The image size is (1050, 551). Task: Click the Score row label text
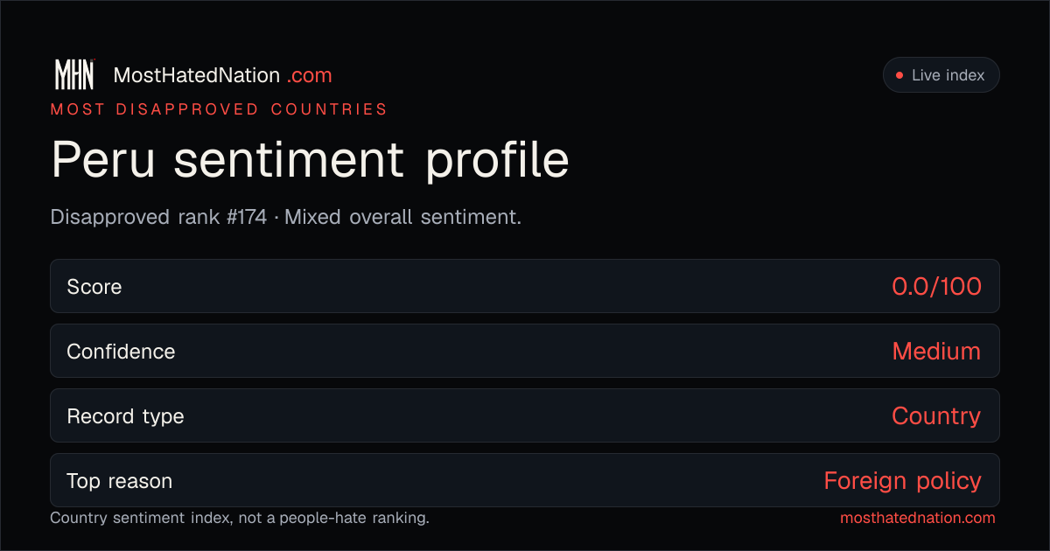[94, 287]
